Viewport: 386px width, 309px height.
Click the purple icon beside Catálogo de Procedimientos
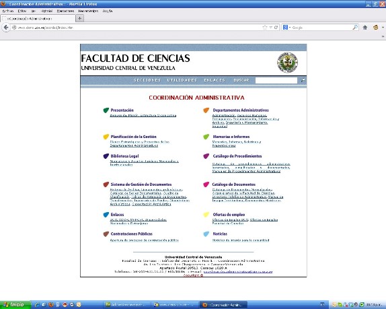206,156
